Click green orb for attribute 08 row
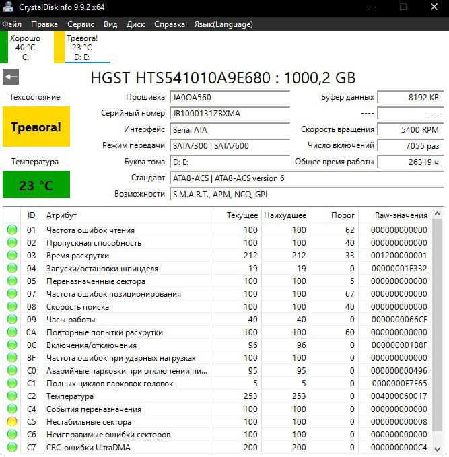The width and height of the screenshot is (449, 457). [x=12, y=307]
